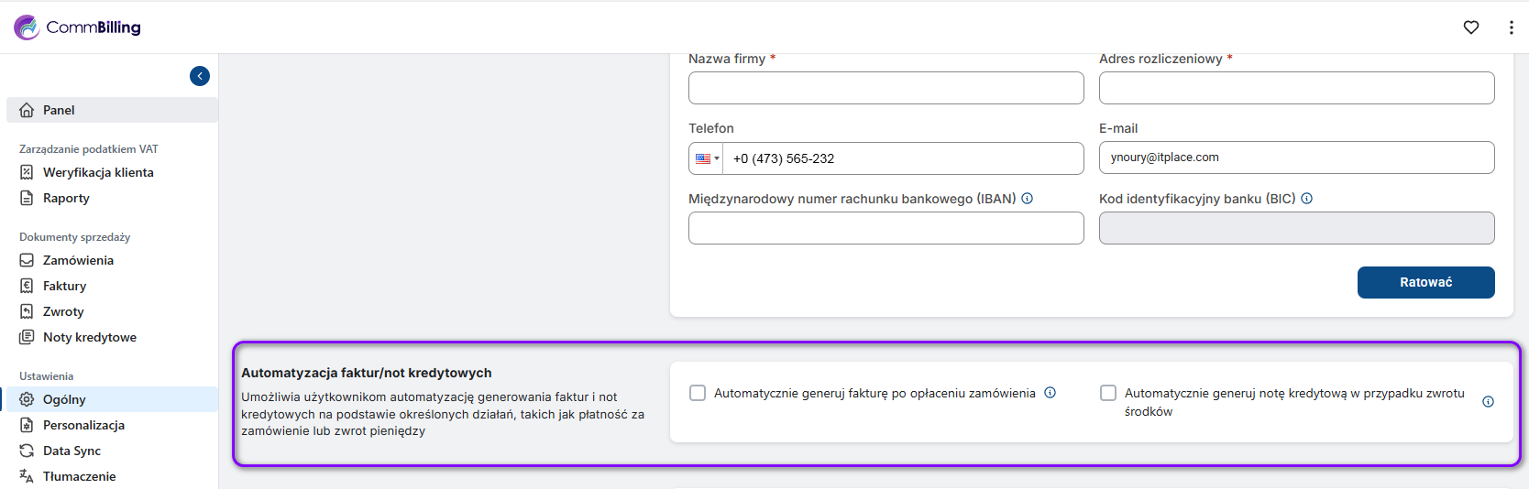Click the heart favorites icon
Screen dimensions: 1529x489
coord(1471,27)
